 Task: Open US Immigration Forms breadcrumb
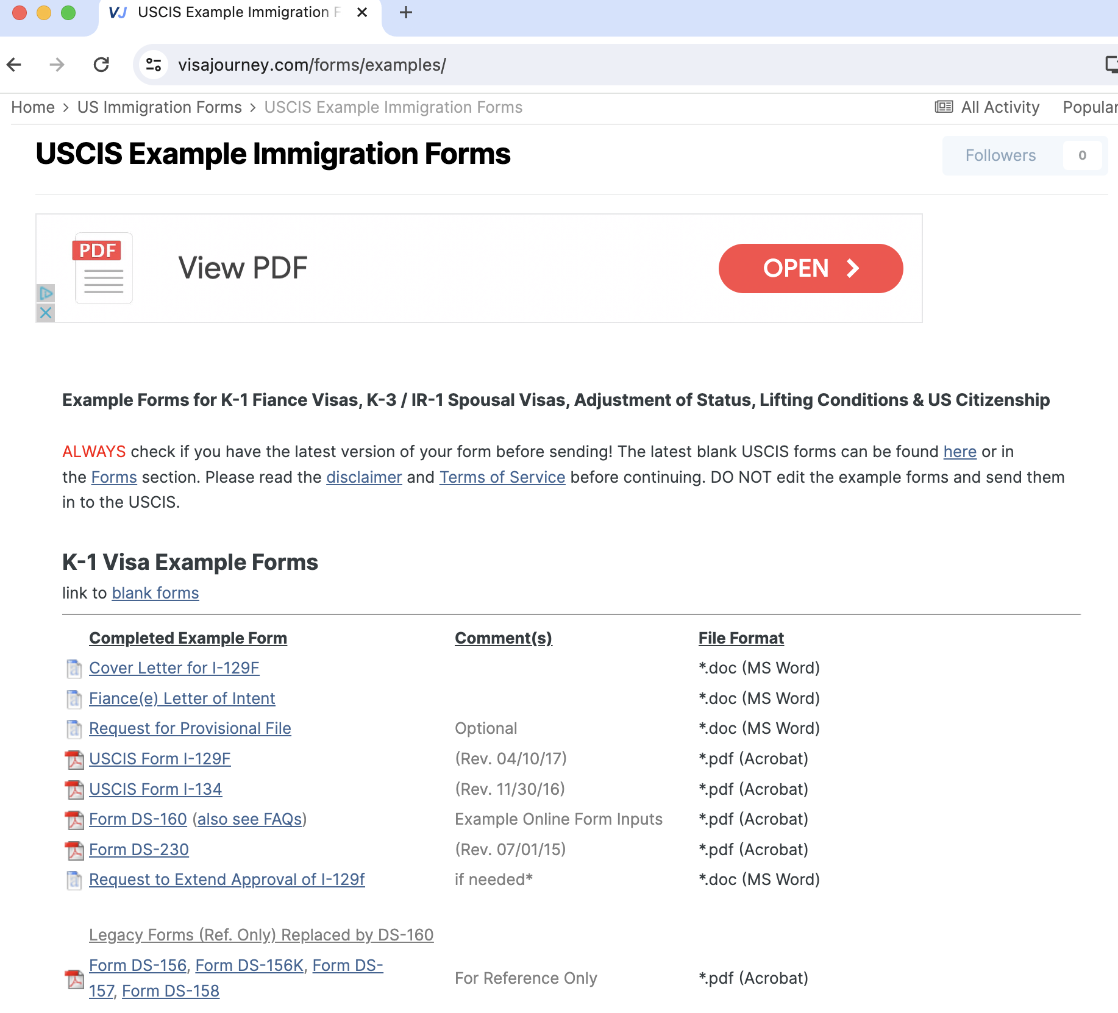160,107
